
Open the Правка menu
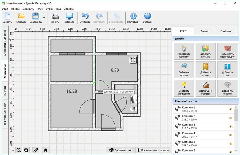point(15,9)
